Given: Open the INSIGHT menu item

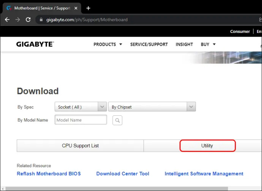Looking at the screenshot, I should click(184, 44).
